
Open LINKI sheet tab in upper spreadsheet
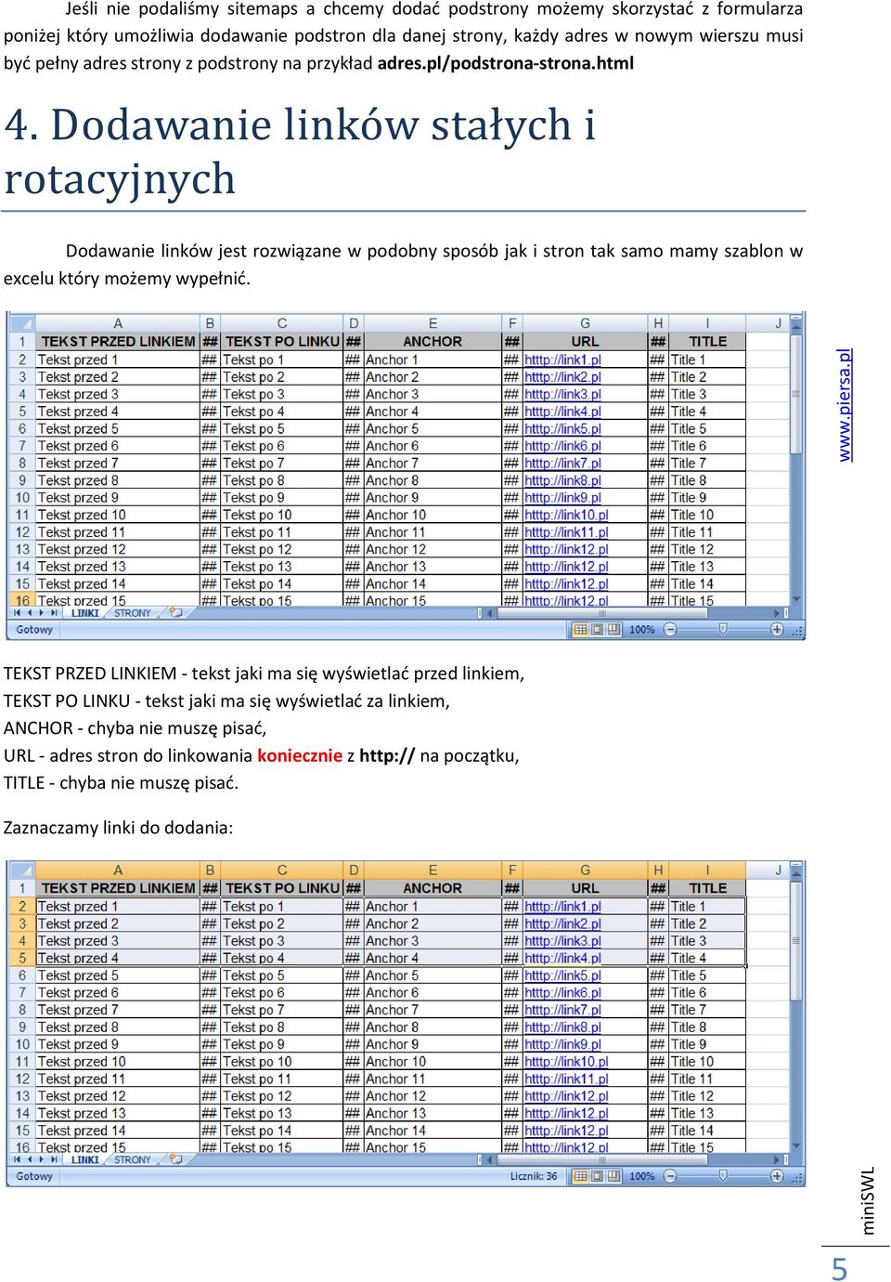pyautogui.click(x=84, y=613)
